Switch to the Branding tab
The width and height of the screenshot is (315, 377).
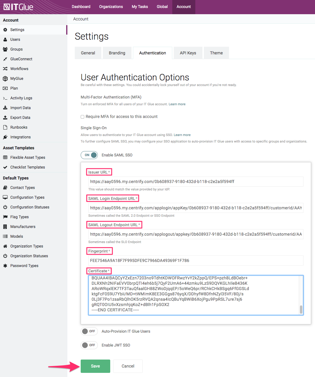[117, 53]
